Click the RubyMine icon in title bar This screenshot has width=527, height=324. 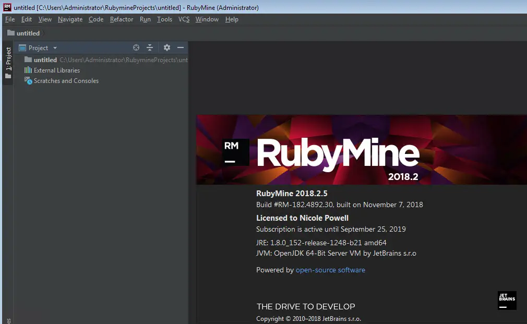[x=7, y=7]
